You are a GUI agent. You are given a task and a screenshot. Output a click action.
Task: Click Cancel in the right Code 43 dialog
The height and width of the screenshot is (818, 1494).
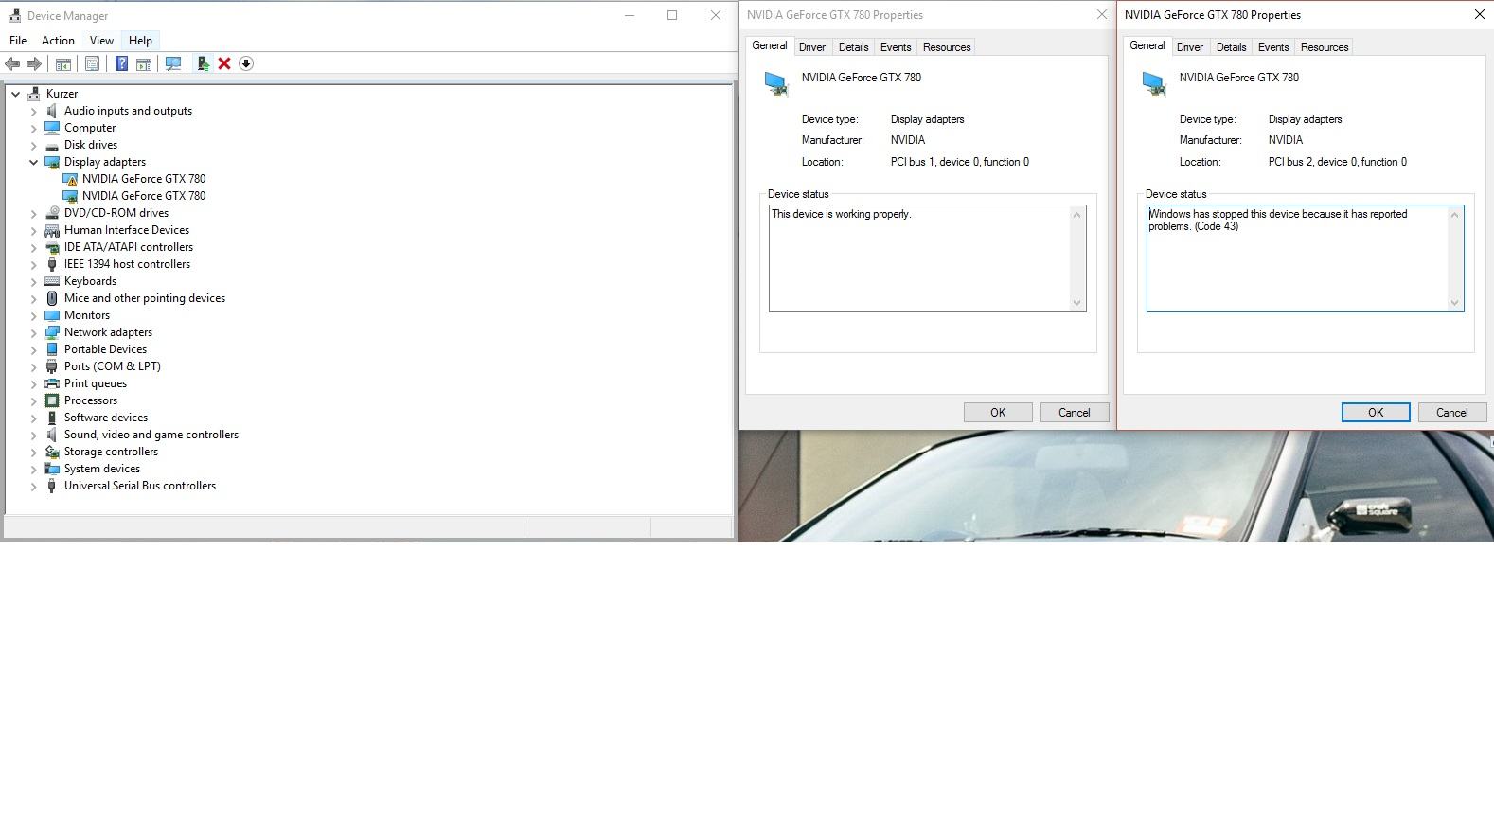1452,413
